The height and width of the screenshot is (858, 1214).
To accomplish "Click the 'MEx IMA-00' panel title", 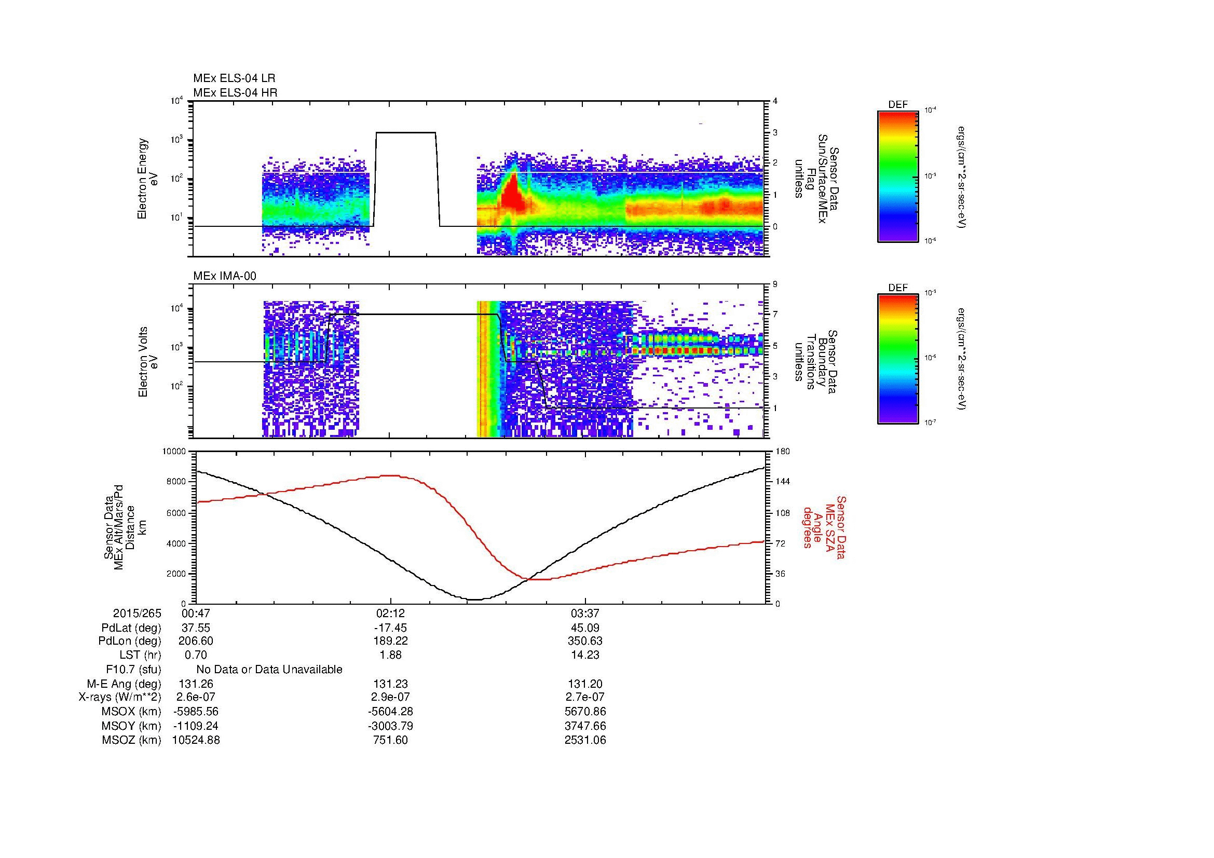I will point(225,276).
